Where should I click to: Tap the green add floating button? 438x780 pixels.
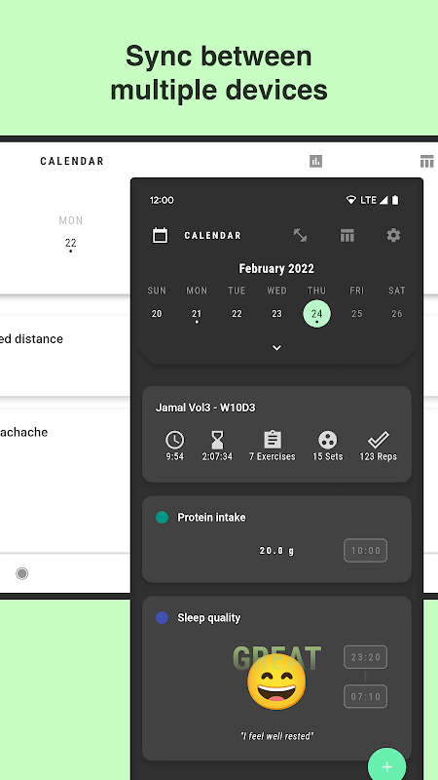(386, 766)
